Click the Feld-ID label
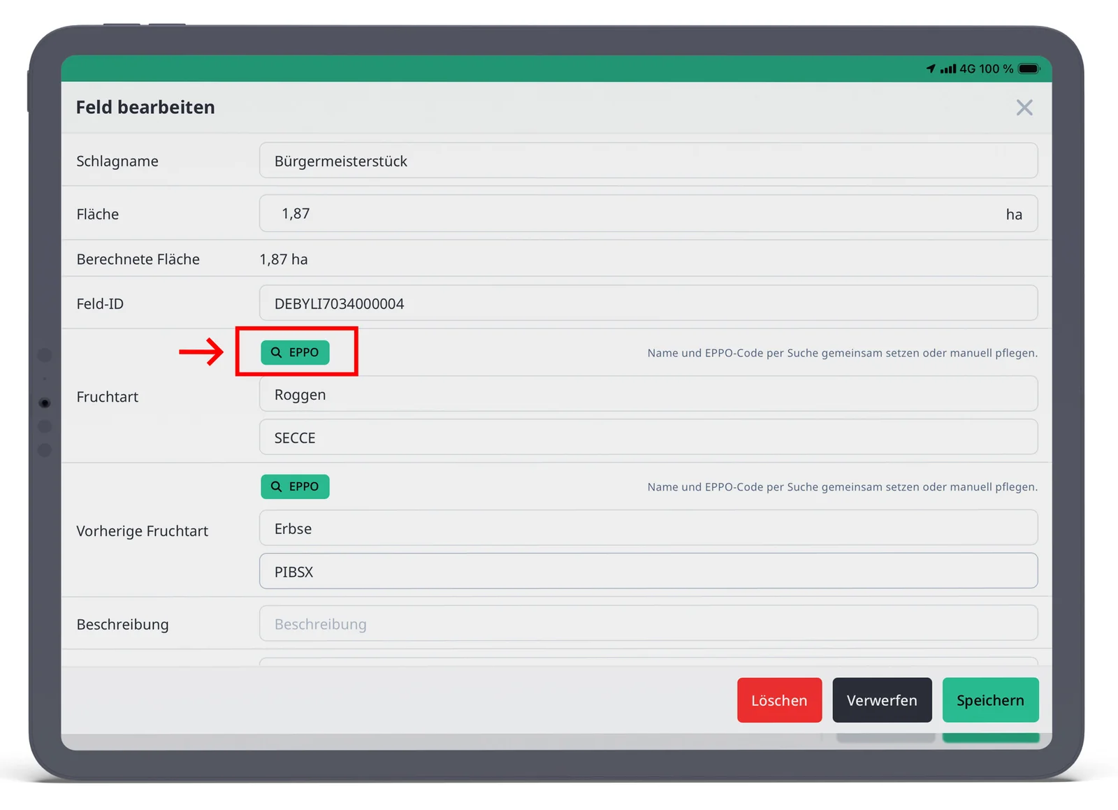The width and height of the screenshot is (1118, 810). (x=100, y=304)
